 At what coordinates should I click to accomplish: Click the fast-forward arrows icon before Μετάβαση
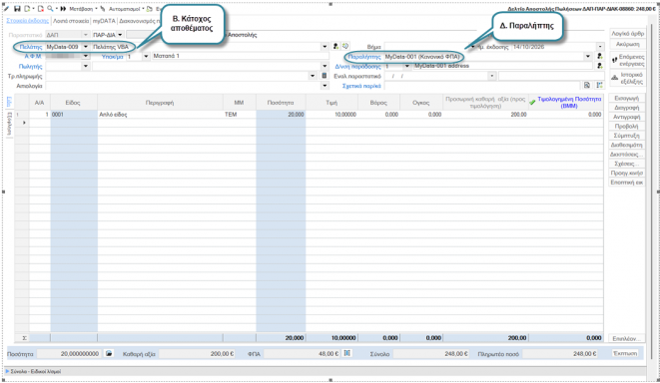pyautogui.click(x=63, y=8)
